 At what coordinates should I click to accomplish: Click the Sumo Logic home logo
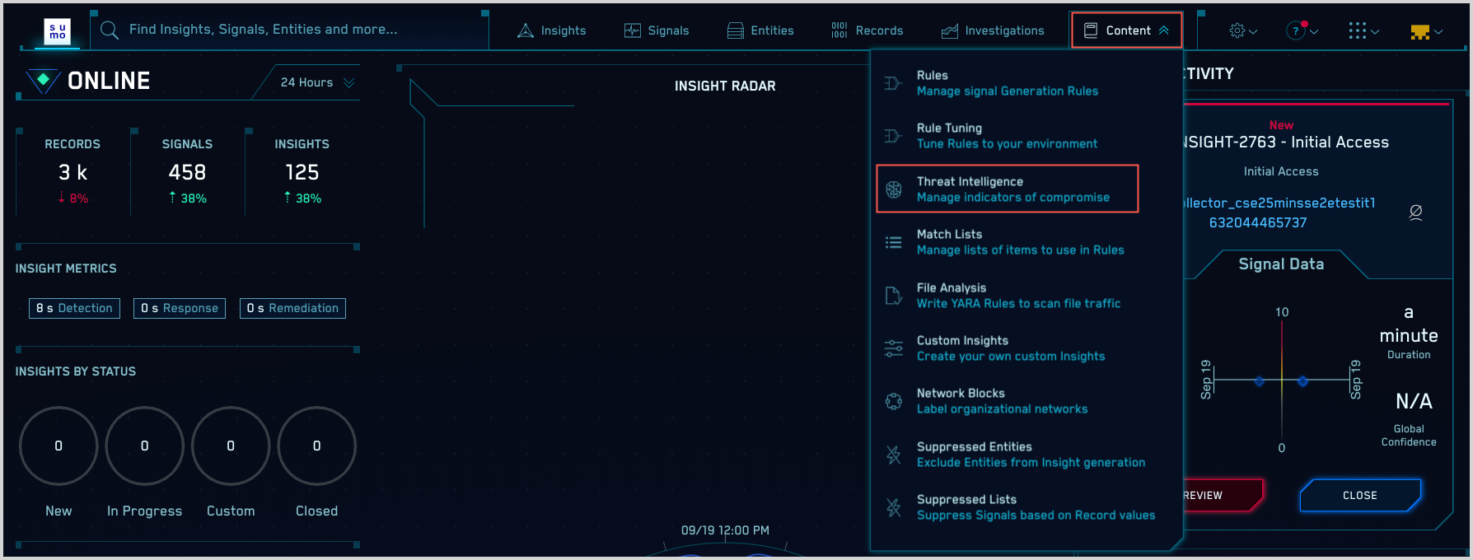tap(57, 31)
